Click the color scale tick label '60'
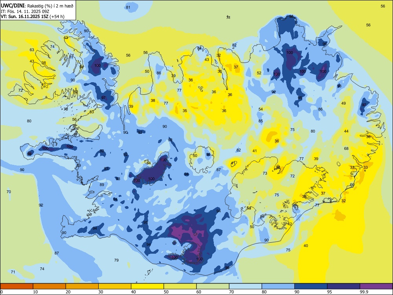The image size is (393, 295). click(199, 292)
